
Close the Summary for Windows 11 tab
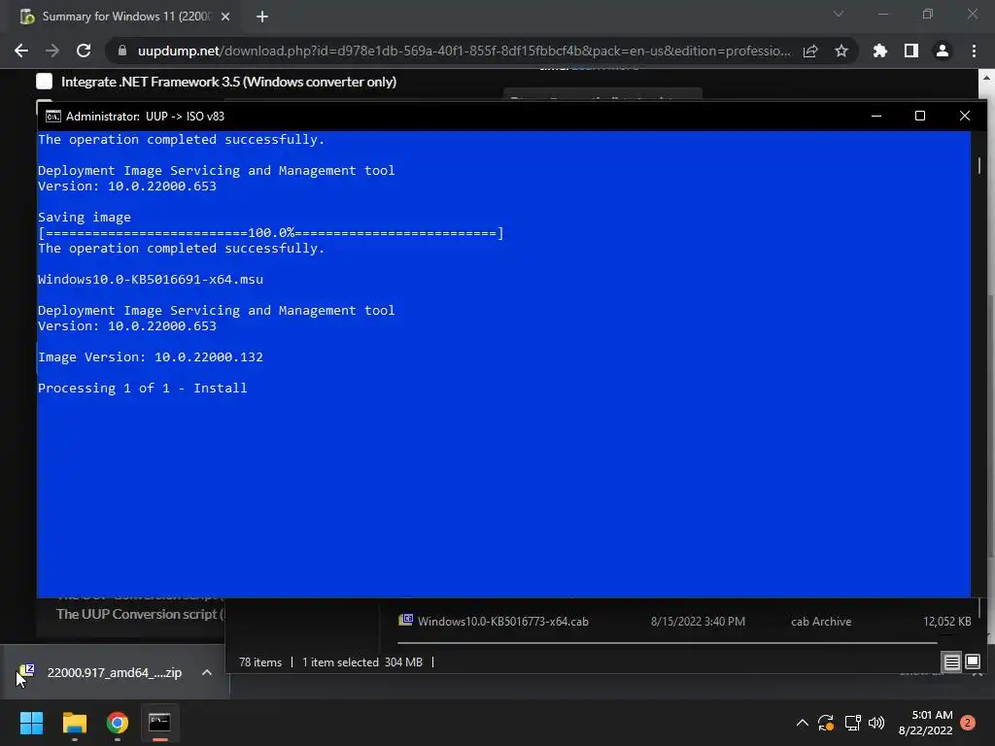[225, 17]
